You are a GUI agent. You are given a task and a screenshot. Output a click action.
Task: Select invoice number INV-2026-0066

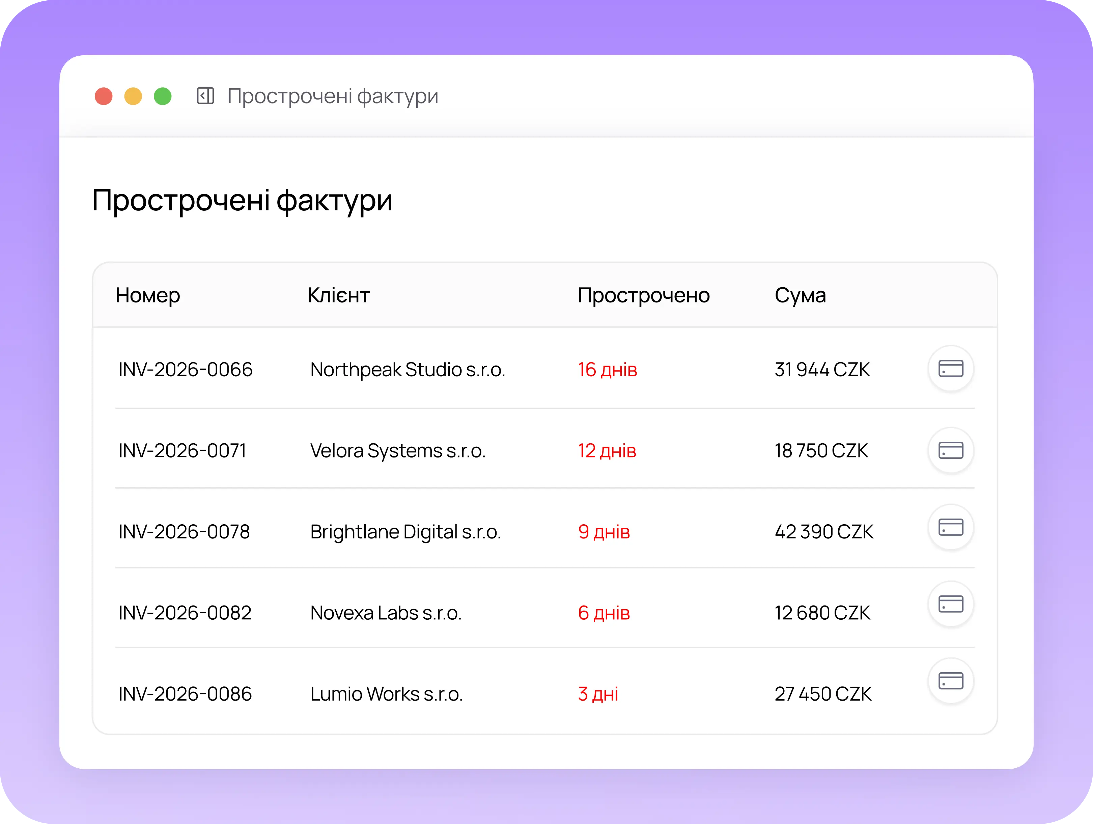[185, 369]
